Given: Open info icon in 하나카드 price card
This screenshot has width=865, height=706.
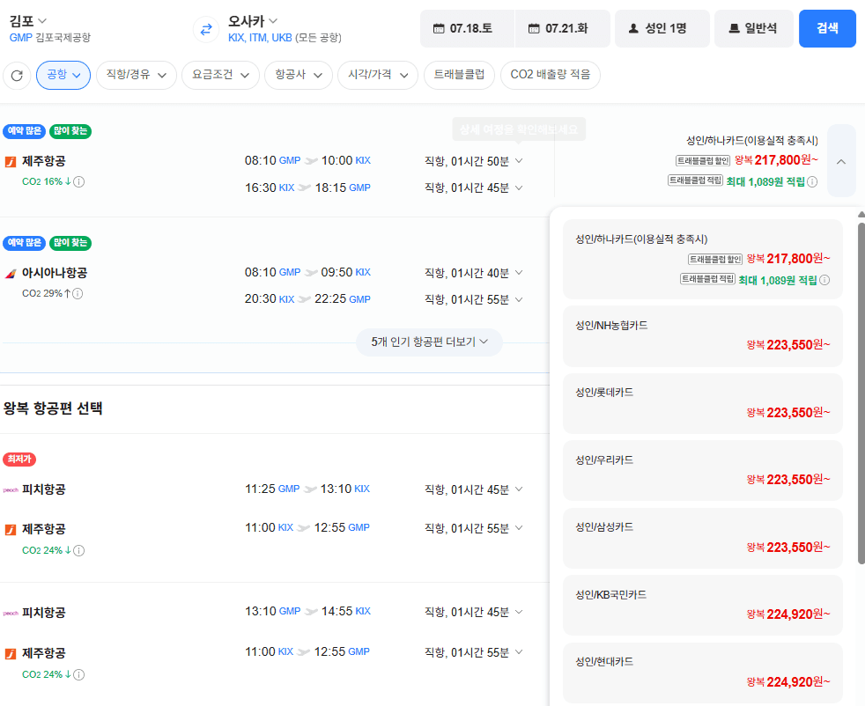Looking at the screenshot, I should (824, 280).
